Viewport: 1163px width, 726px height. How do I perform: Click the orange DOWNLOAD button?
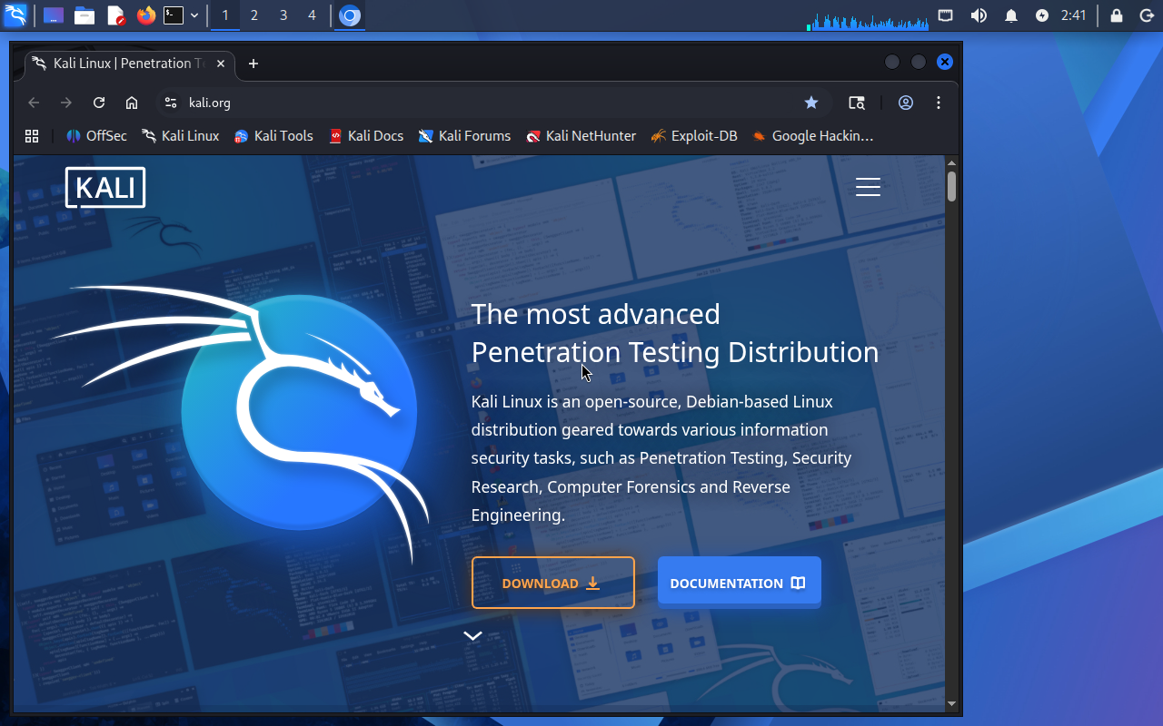(x=552, y=583)
